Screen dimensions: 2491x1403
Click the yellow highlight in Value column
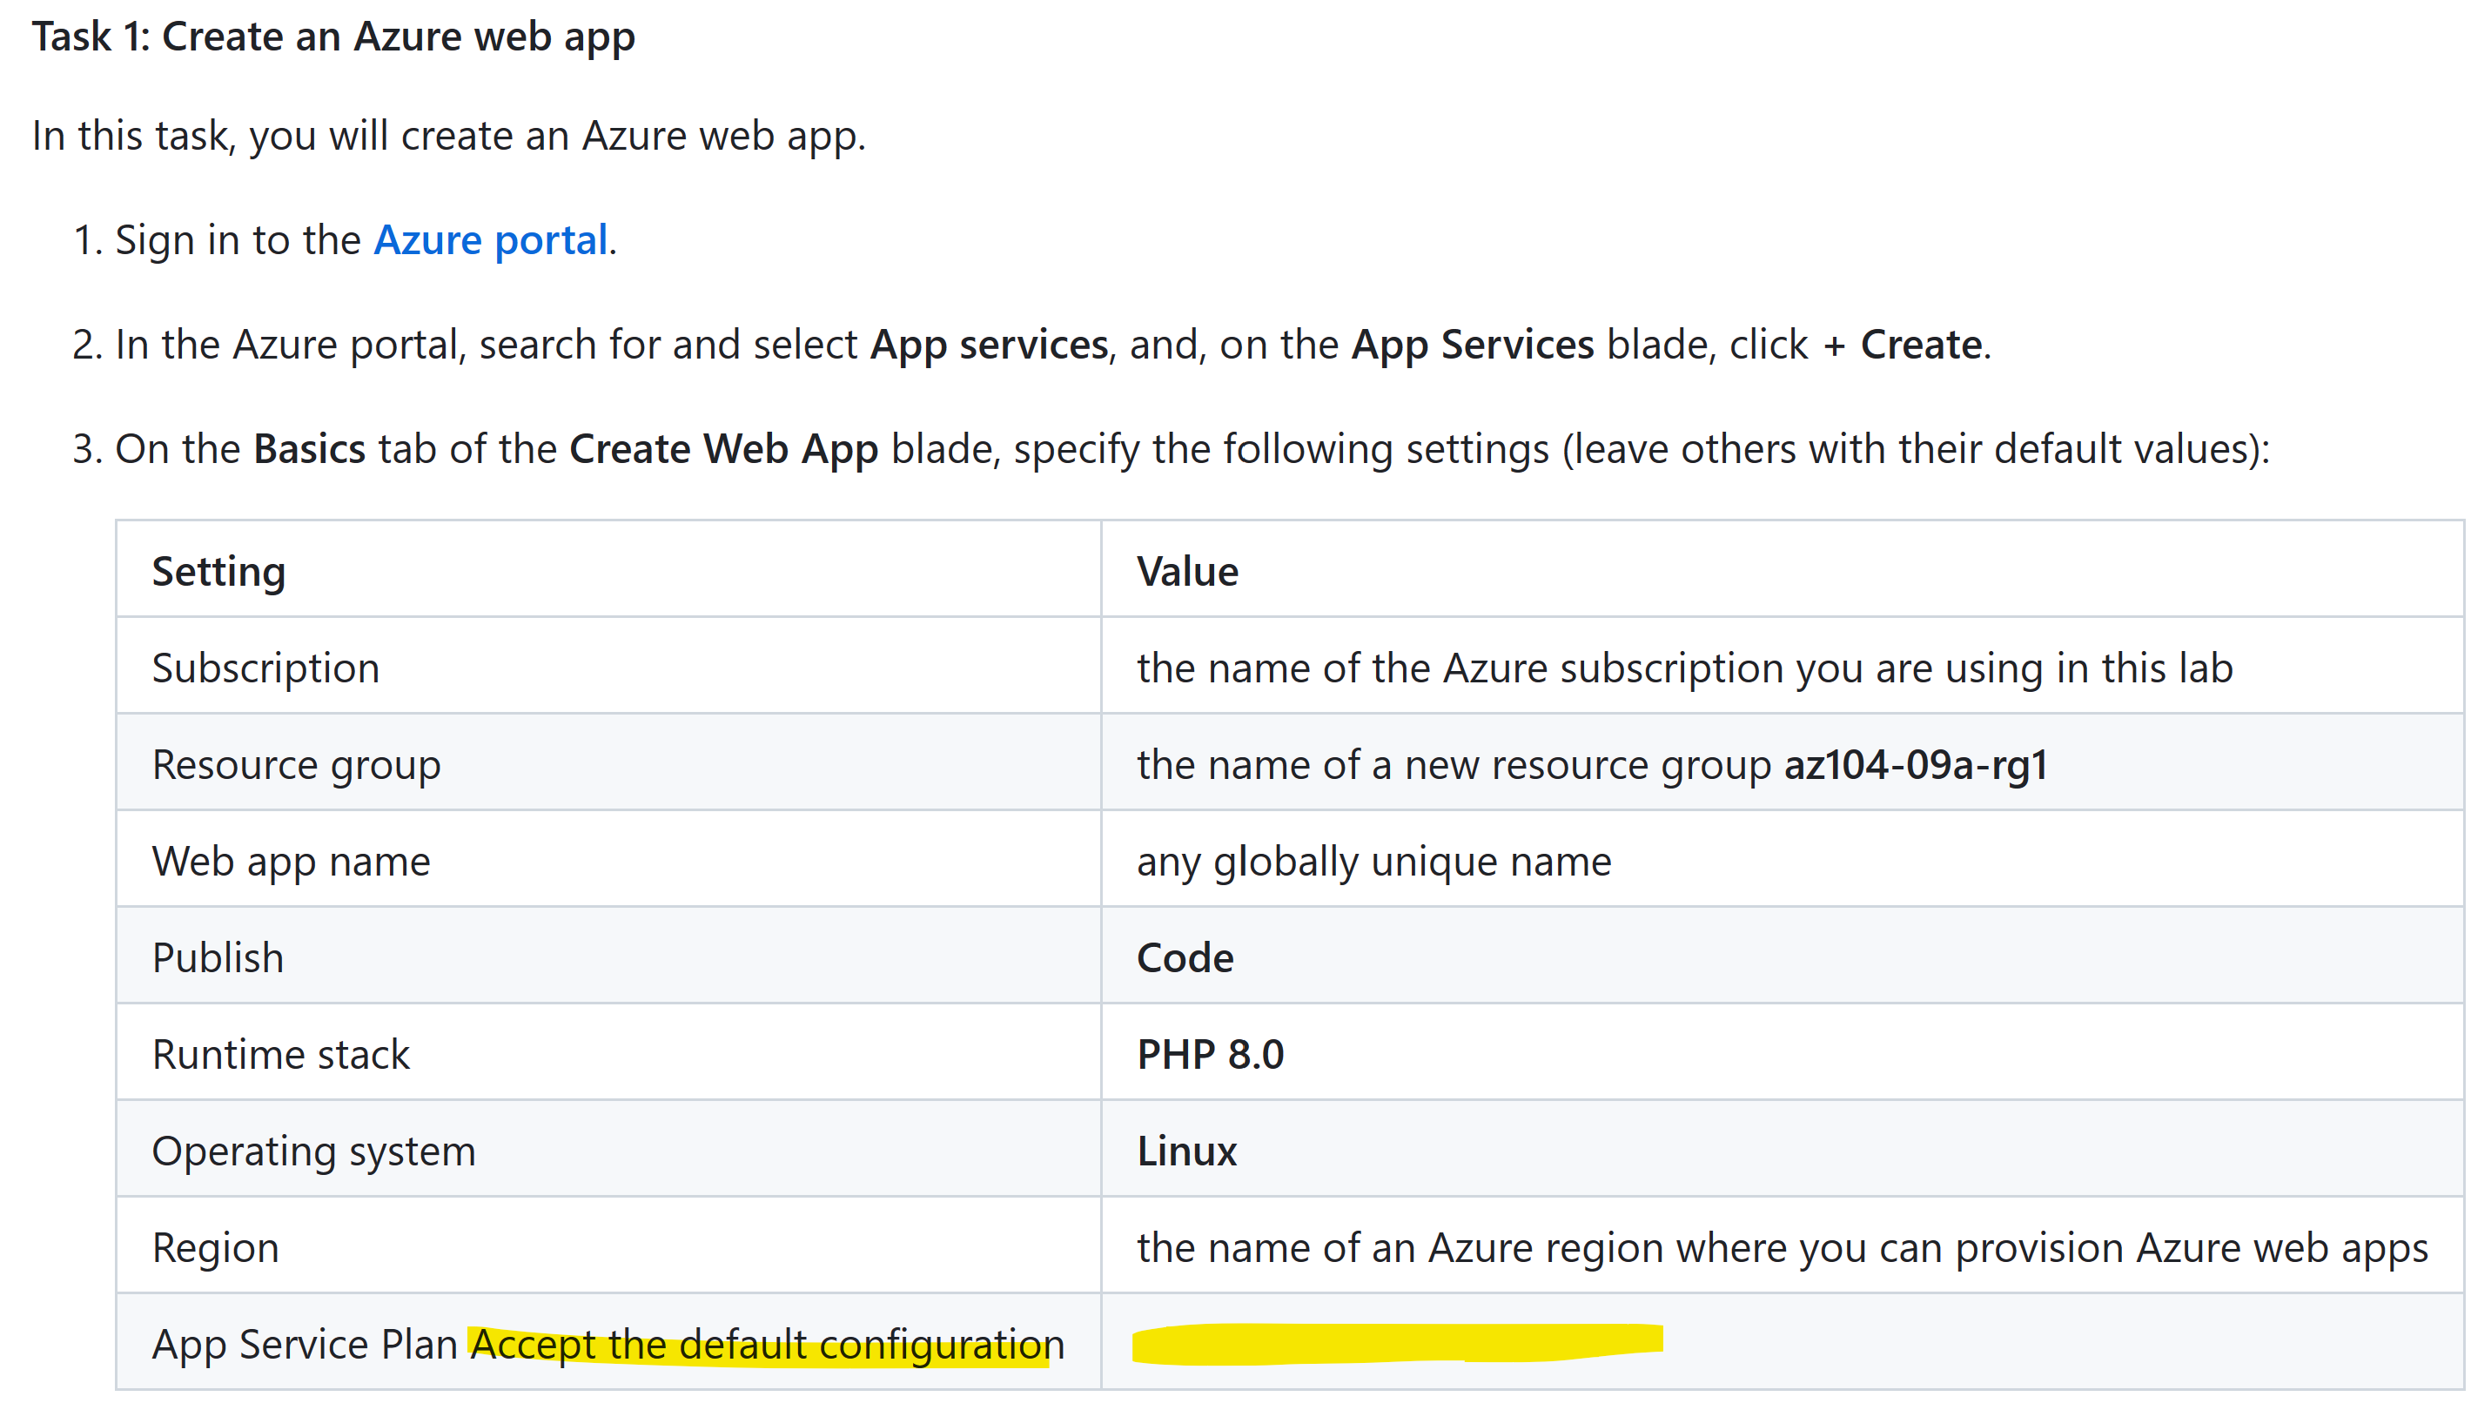click(1396, 1343)
